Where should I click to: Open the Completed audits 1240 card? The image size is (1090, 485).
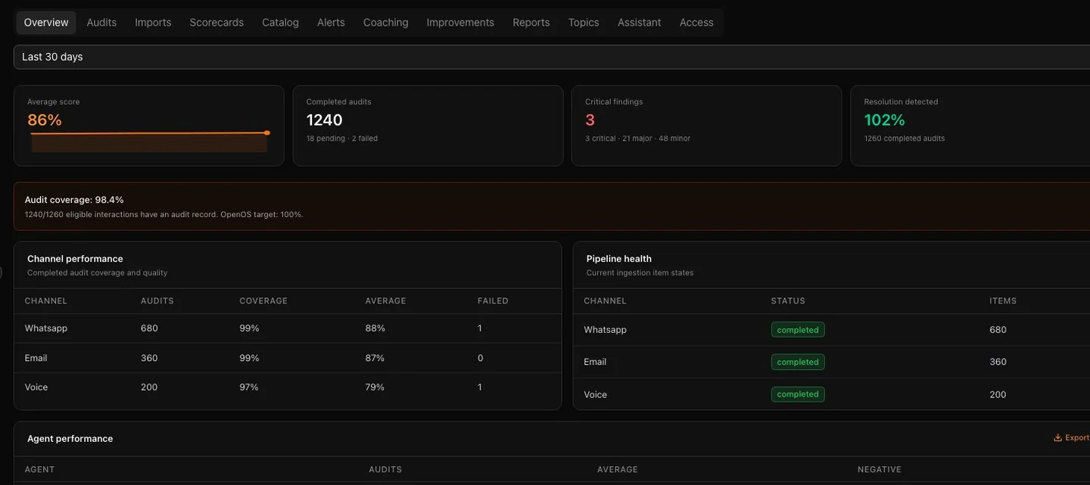[x=428, y=126]
